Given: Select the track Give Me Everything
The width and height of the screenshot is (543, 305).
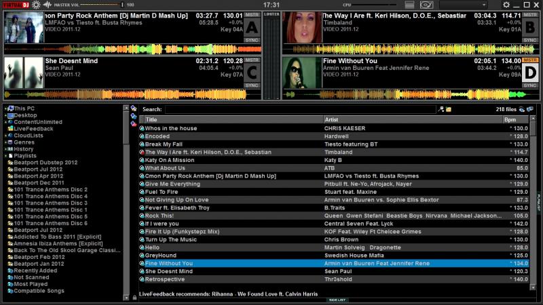Looking at the screenshot, I should click(334, 184).
